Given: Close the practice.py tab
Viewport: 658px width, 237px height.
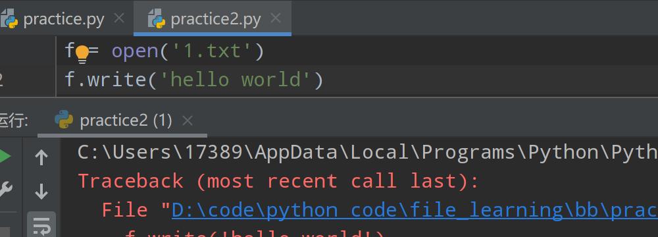Looking at the screenshot, I should tap(119, 18).
